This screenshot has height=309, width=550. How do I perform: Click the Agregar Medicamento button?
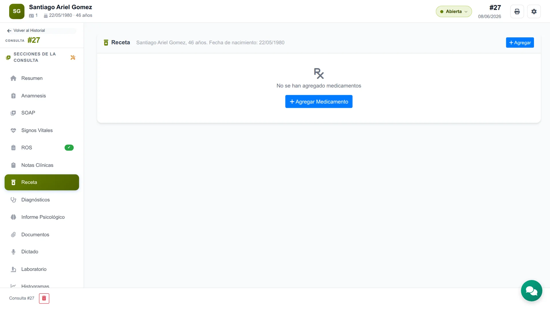319,102
